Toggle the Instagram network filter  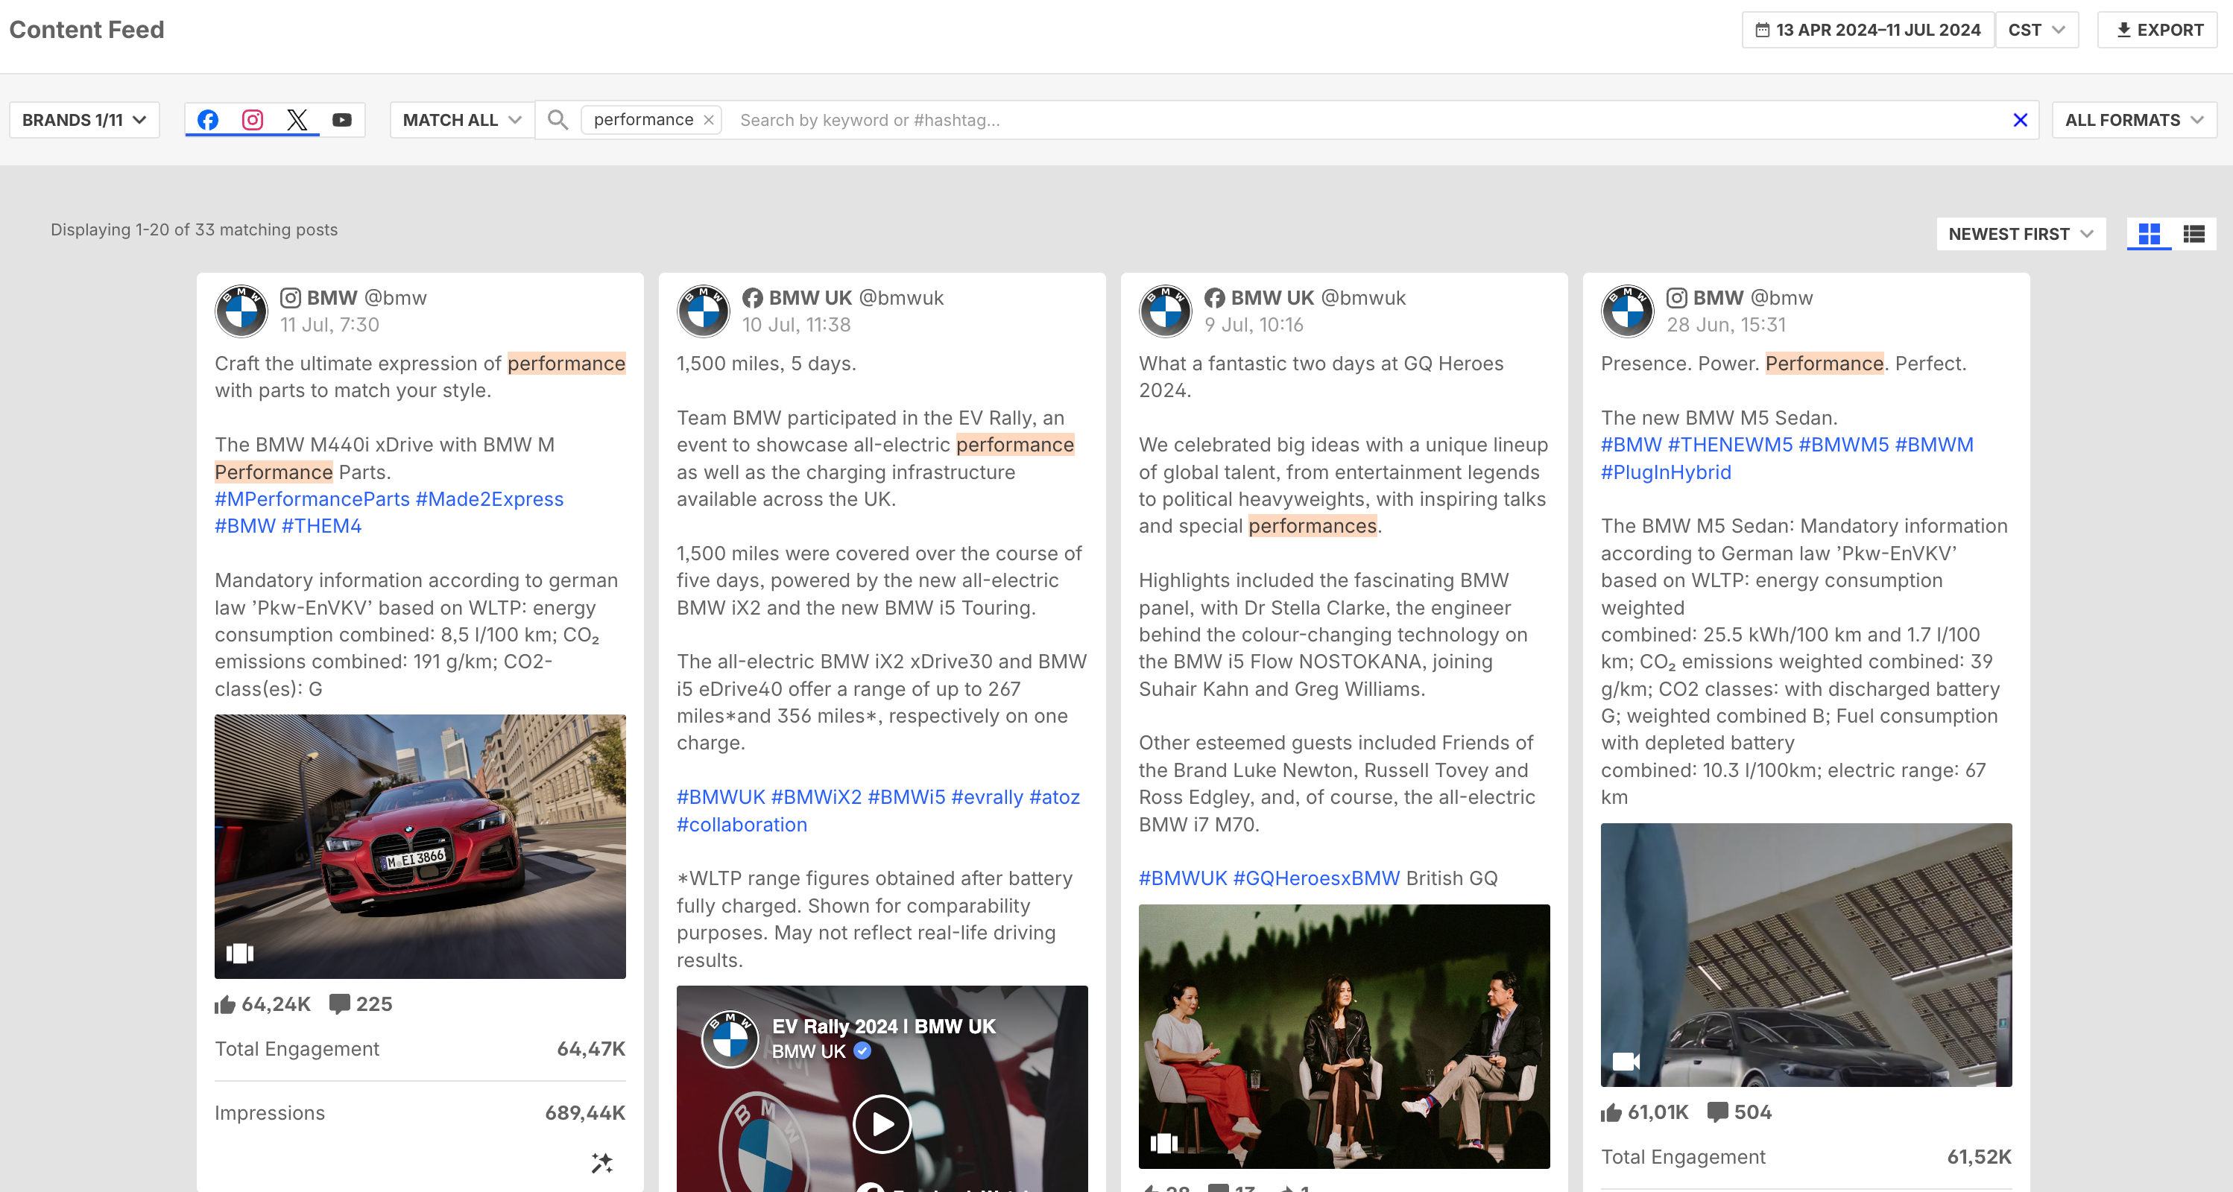[252, 119]
